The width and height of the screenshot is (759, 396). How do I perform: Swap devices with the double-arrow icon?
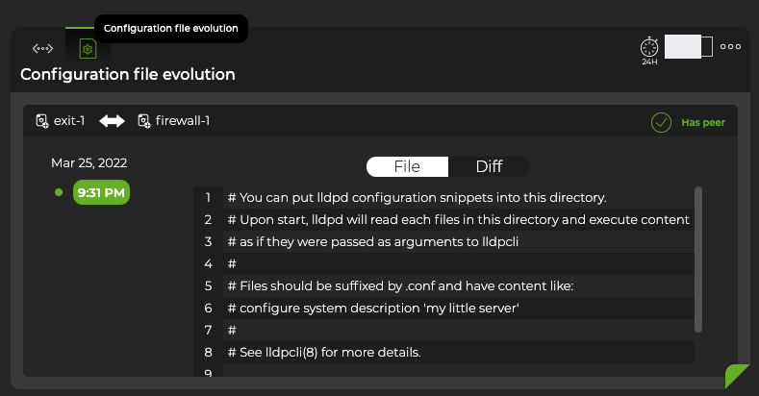point(113,121)
